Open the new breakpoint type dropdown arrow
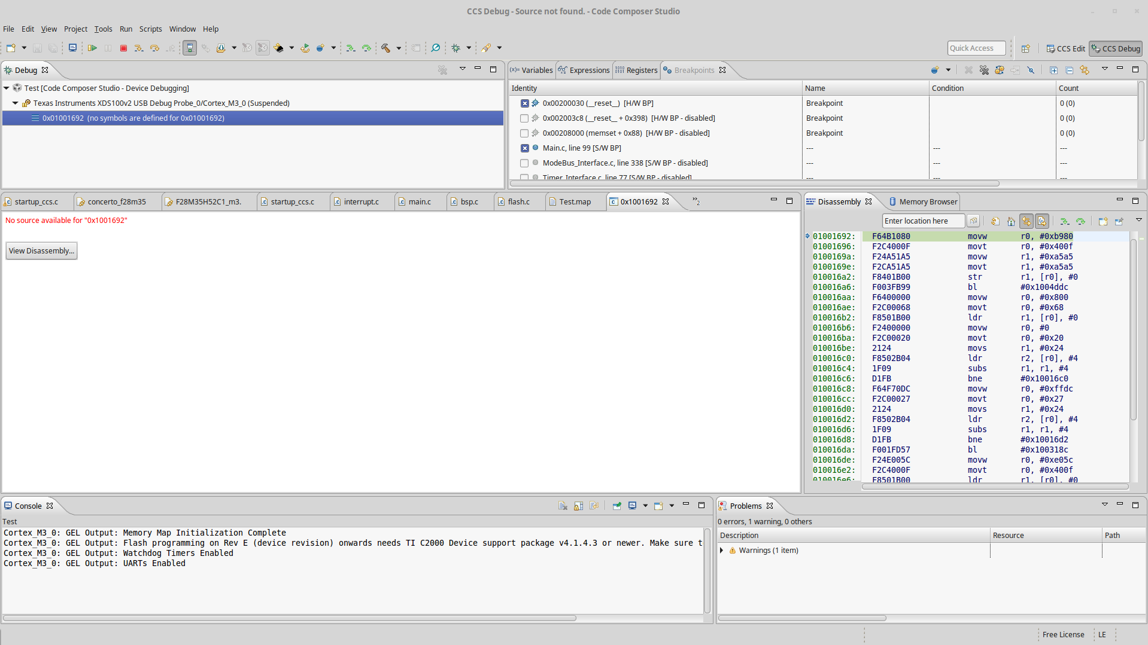The image size is (1148, 645). [948, 70]
